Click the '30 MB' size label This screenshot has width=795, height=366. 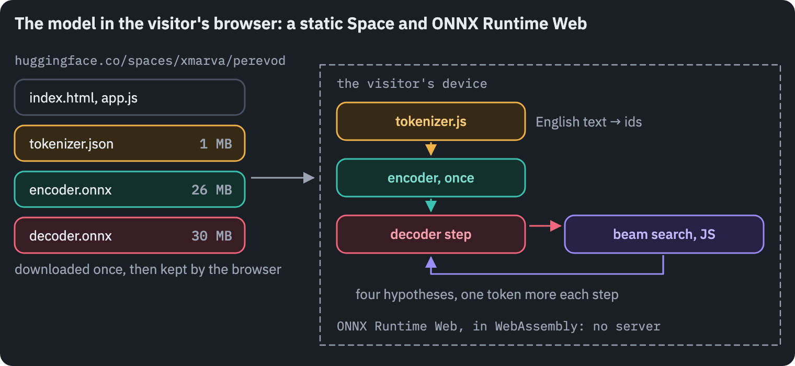pos(211,236)
